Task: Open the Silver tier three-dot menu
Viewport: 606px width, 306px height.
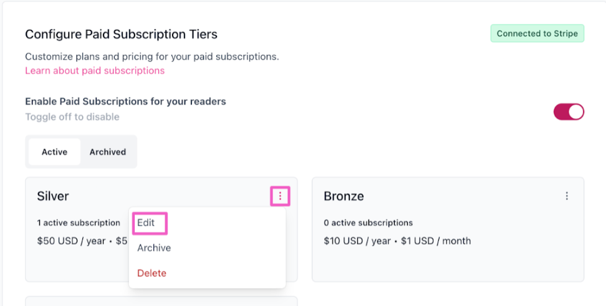Action: pyautogui.click(x=280, y=196)
